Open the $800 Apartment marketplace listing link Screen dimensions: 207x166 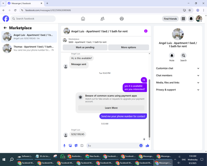pyautogui.click(x=87, y=42)
